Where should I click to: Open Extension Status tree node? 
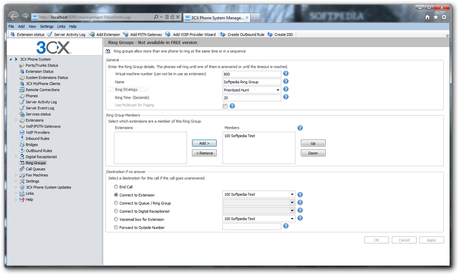pos(40,71)
